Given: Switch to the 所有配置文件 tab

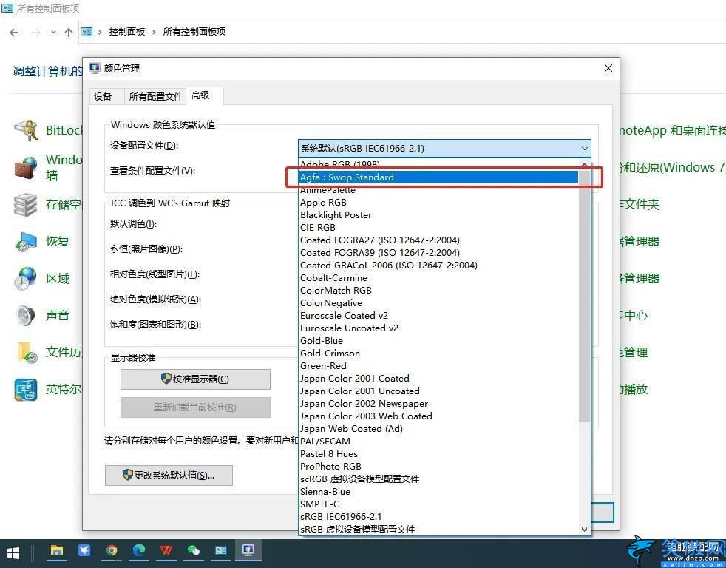Looking at the screenshot, I should pos(155,96).
